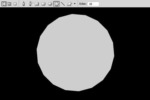Click the gray 18-sided polygon shape
The width and height of the screenshot is (150, 100).
(75, 53)
